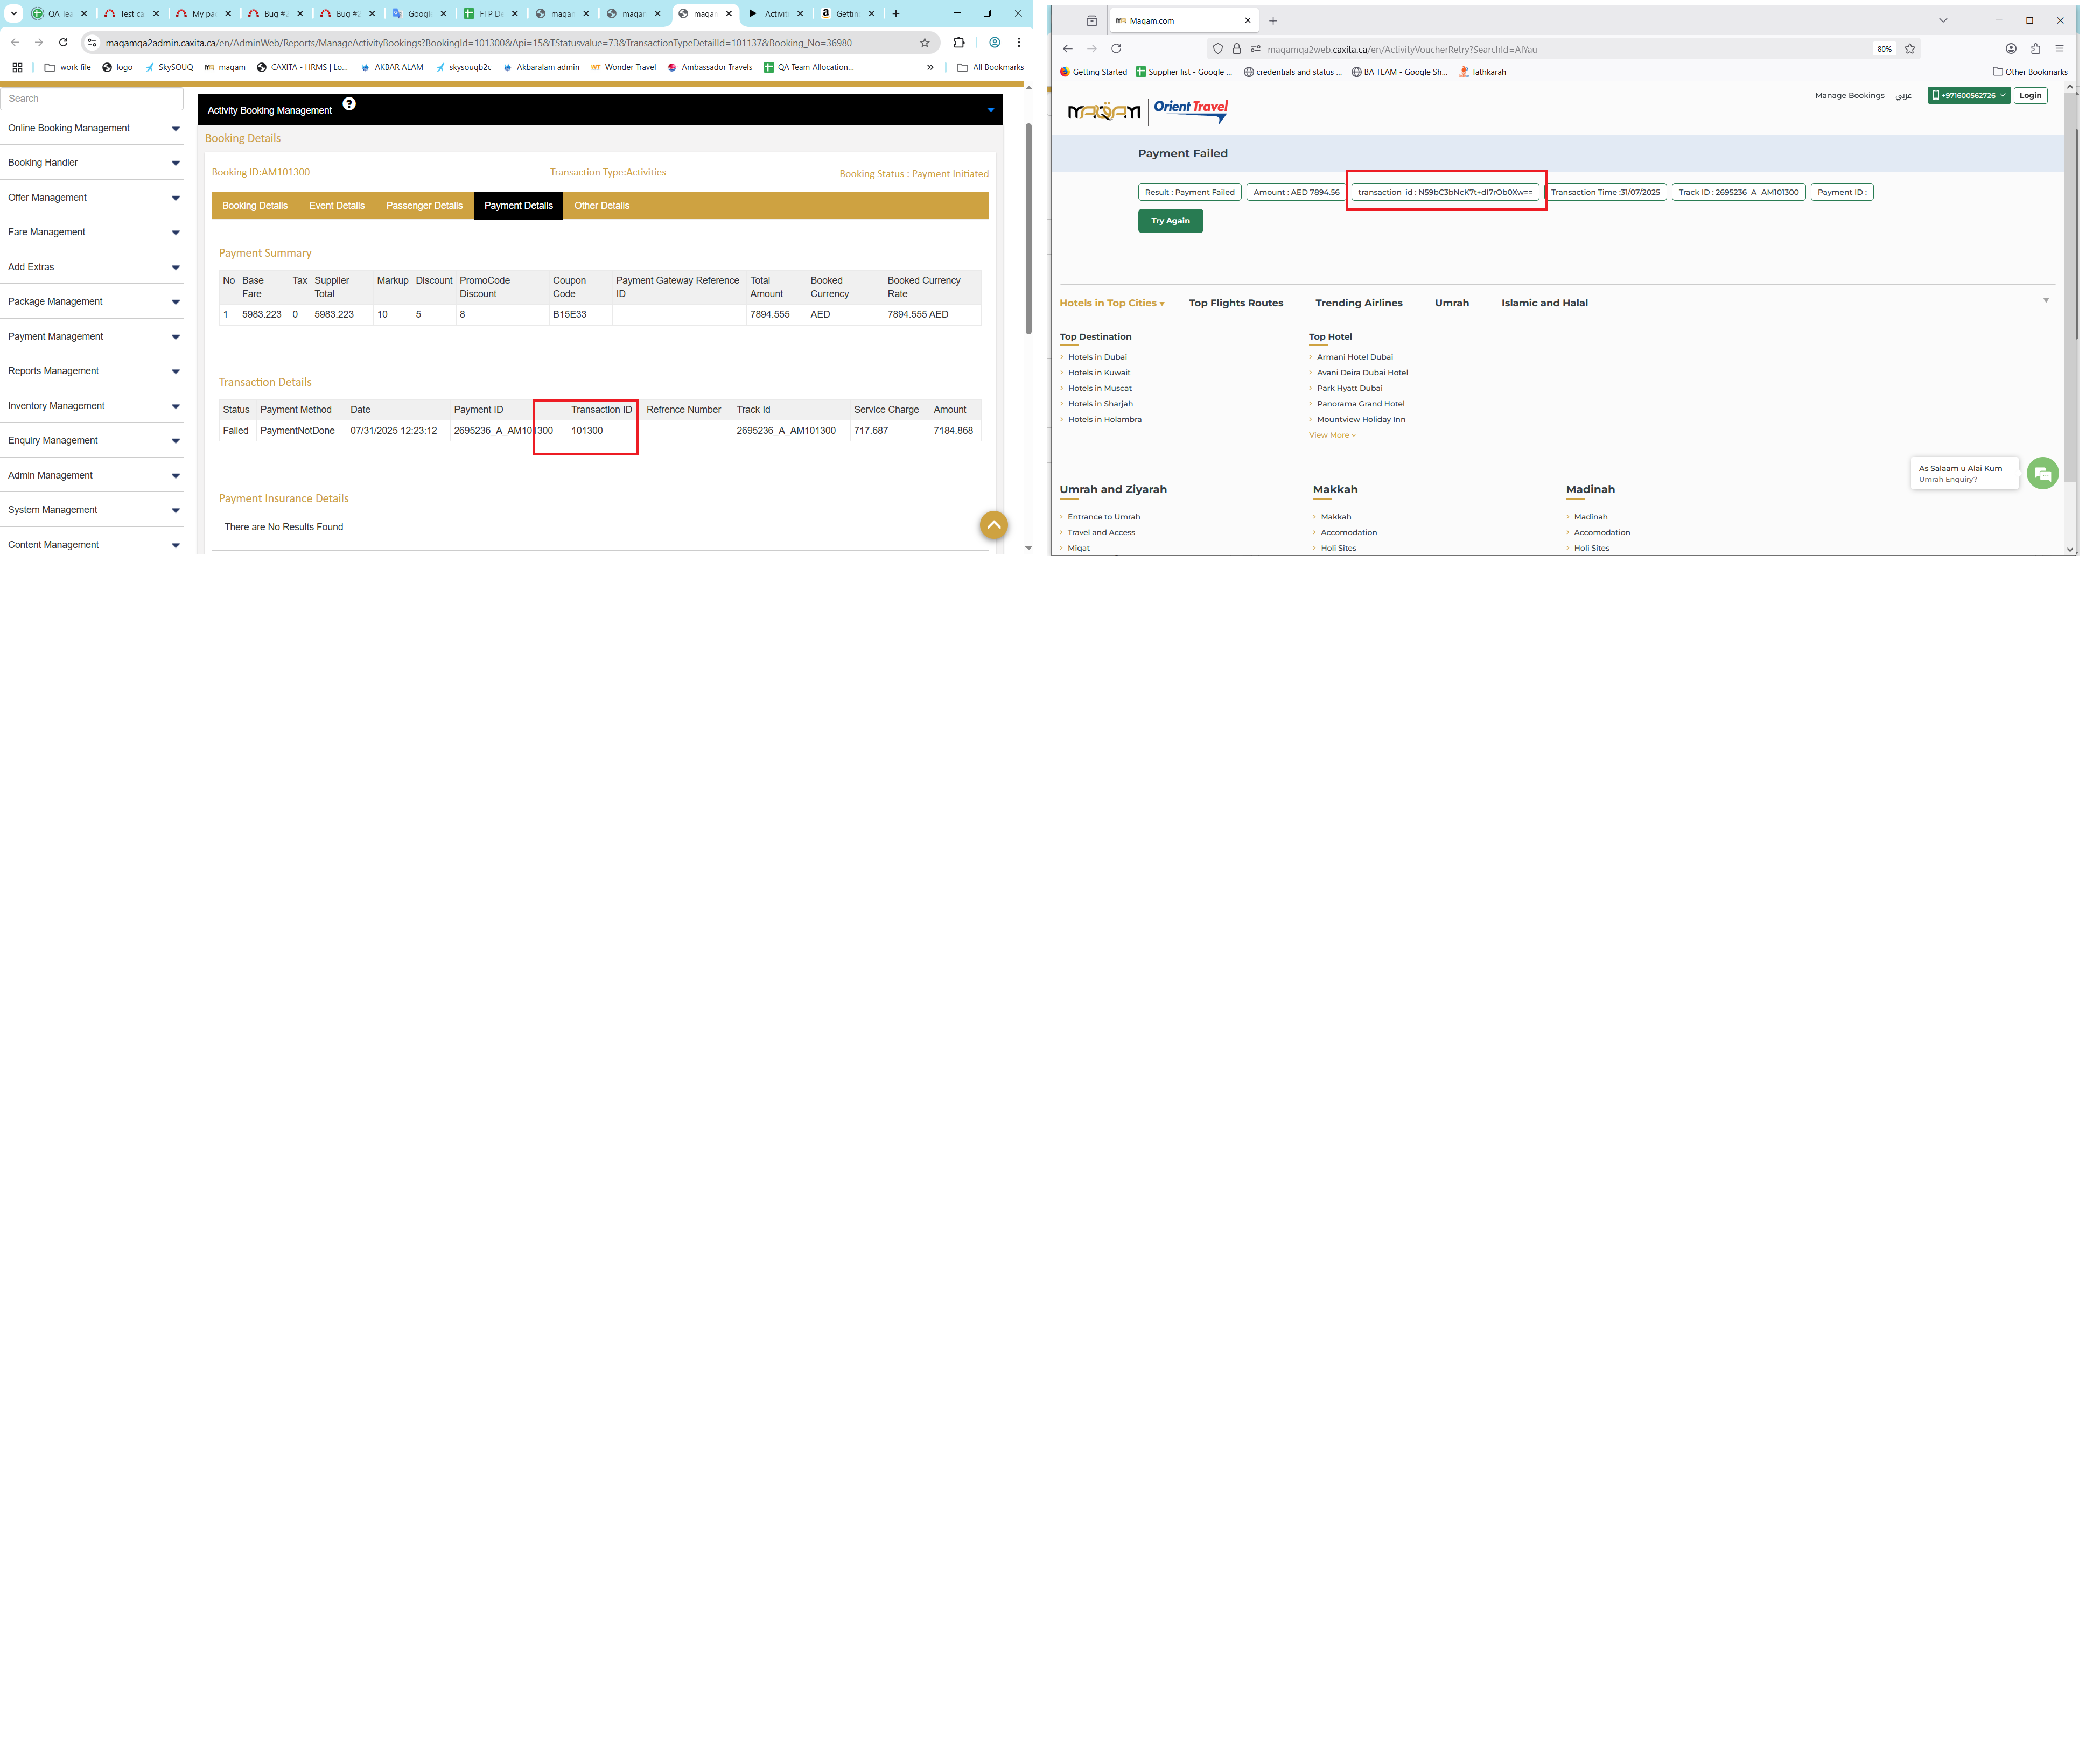Switch to Passenger Details tab
The width and height of the screenshot is (2100, 1757).
[424, 206]
